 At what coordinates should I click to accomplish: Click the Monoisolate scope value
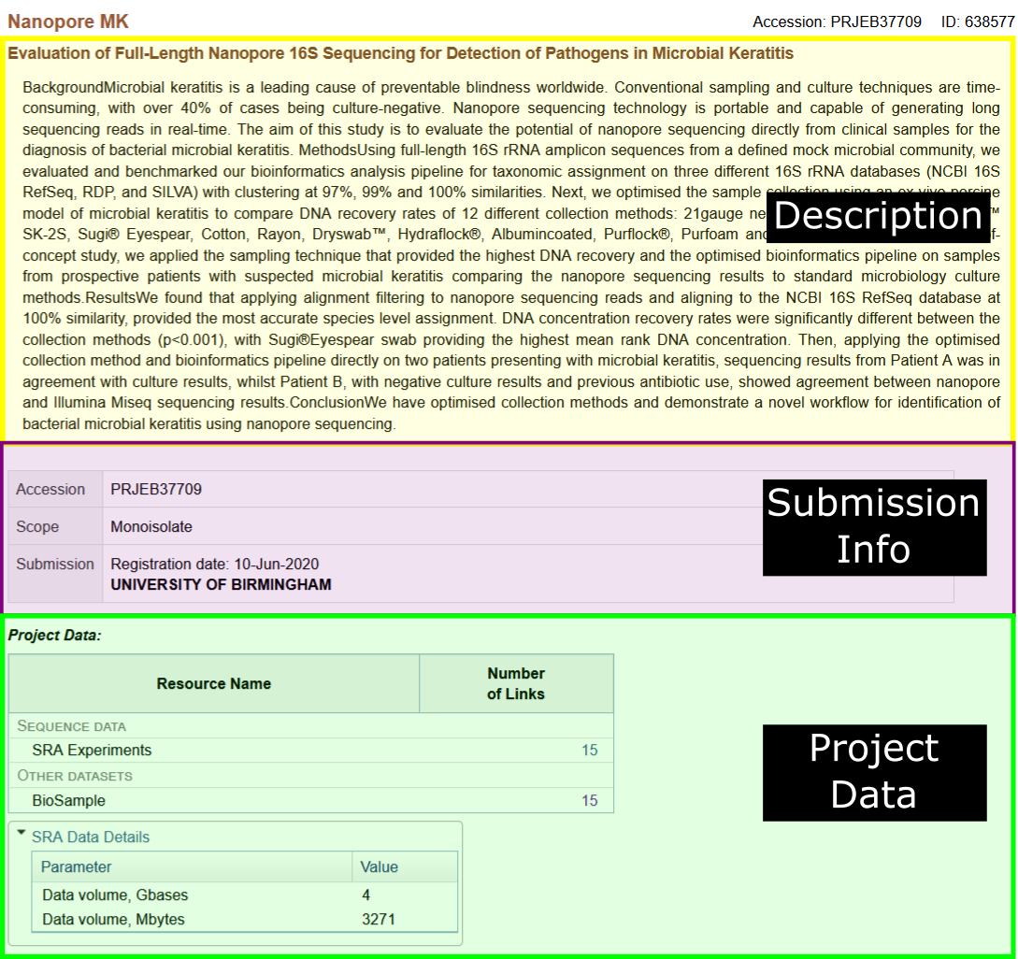pyautogui.click(x=151, y=526)
